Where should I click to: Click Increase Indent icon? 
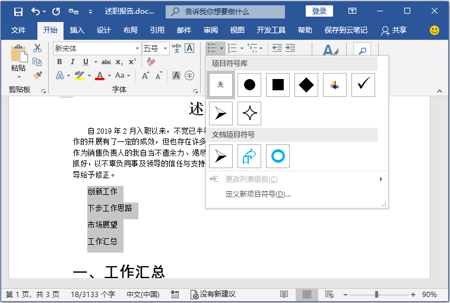click(290, 48)
